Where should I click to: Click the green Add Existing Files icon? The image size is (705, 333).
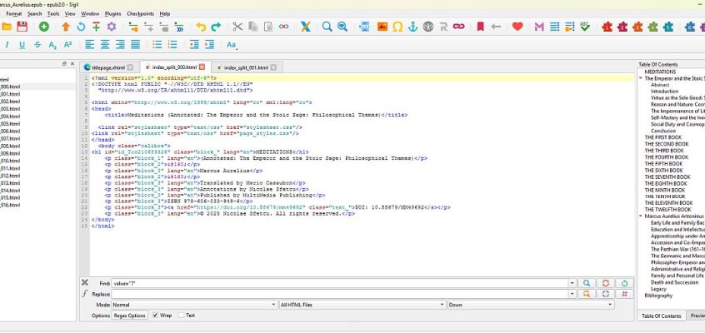43,27
